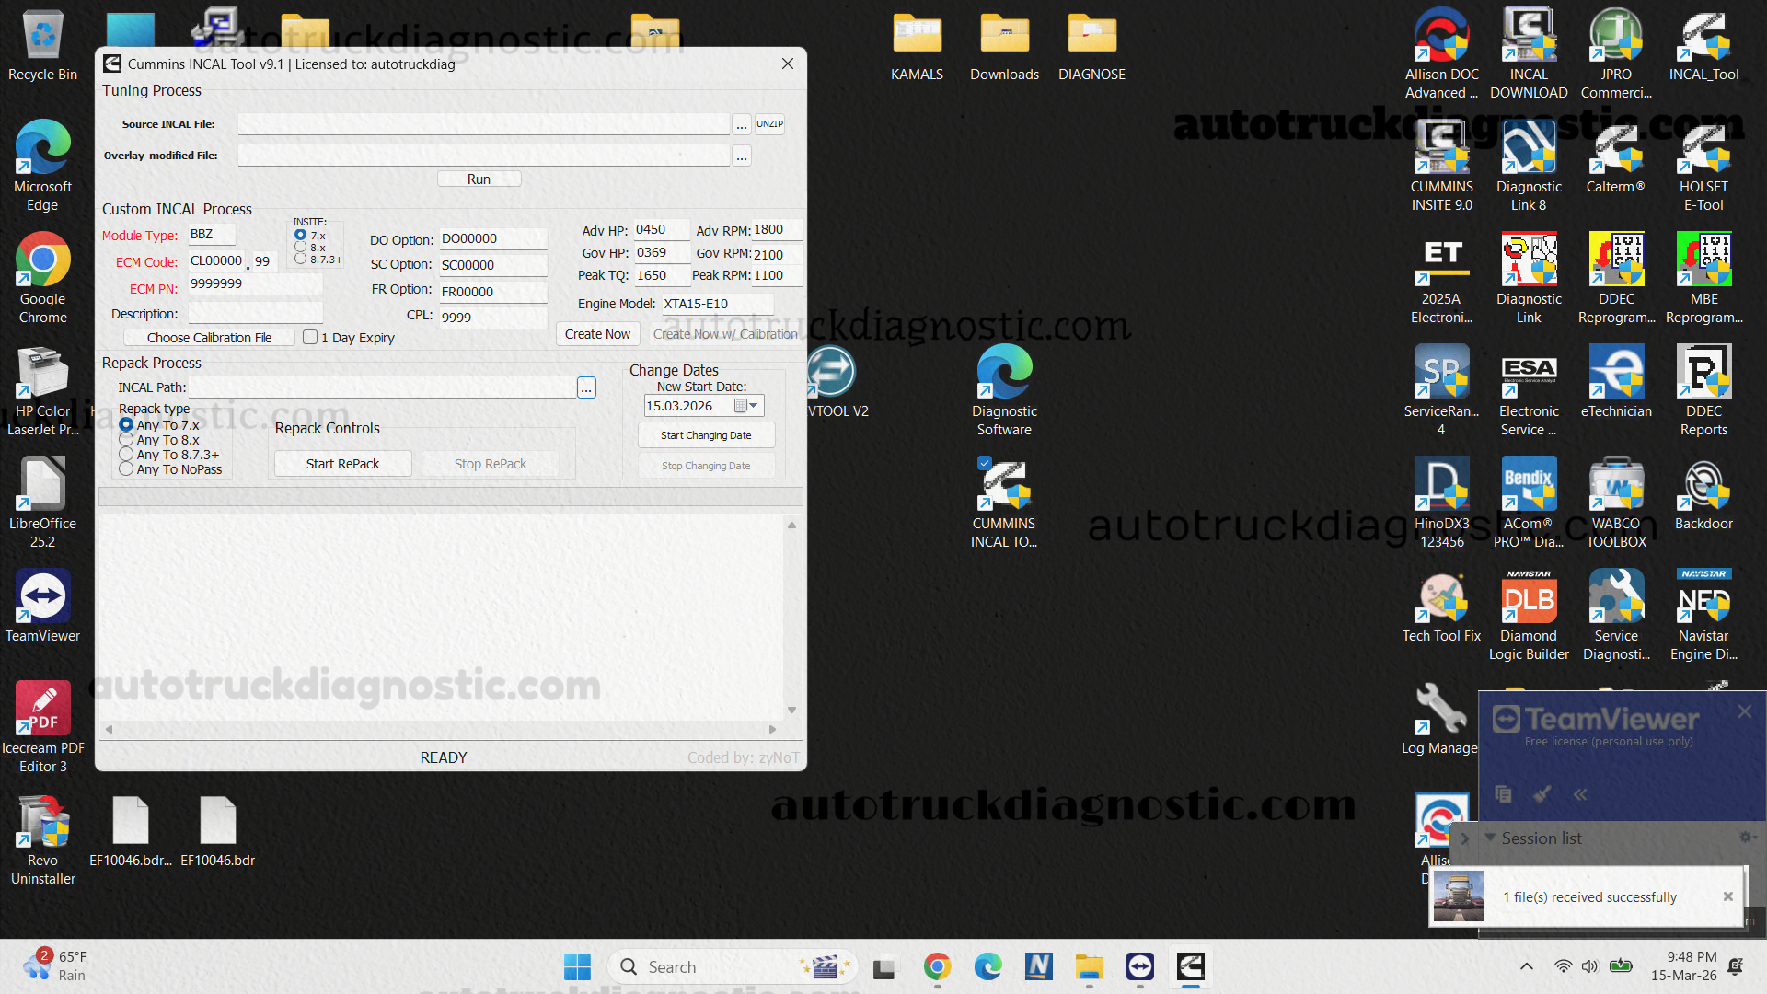The width and height of the screenshot is (1767, 994).
Task: Click the ECM PN field 9999999
Action: [255, 284]
